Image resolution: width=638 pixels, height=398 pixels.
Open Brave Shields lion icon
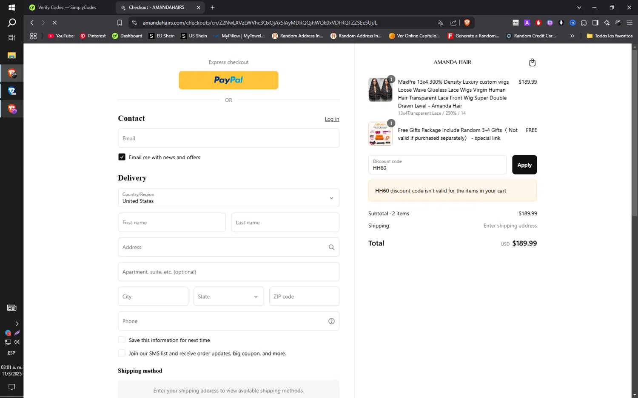pos(467,23)
